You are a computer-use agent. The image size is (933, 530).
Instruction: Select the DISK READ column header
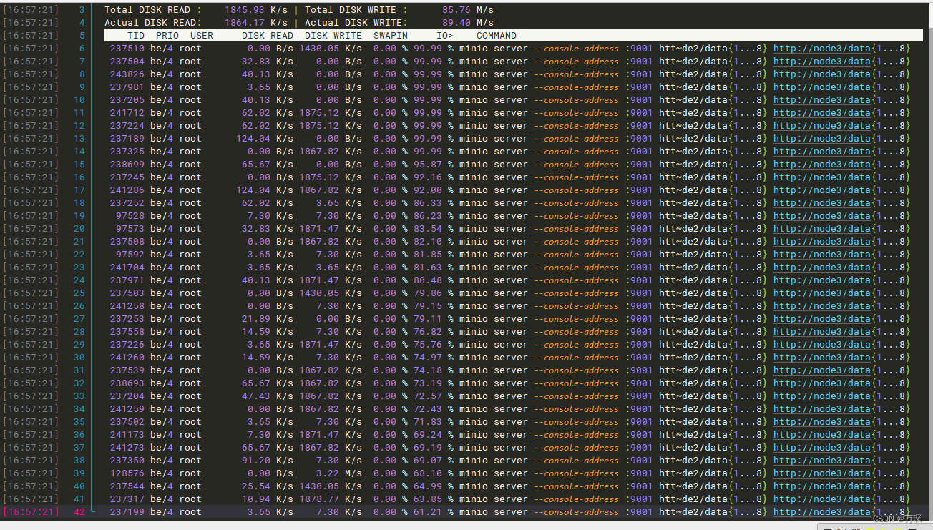point(268,36)
